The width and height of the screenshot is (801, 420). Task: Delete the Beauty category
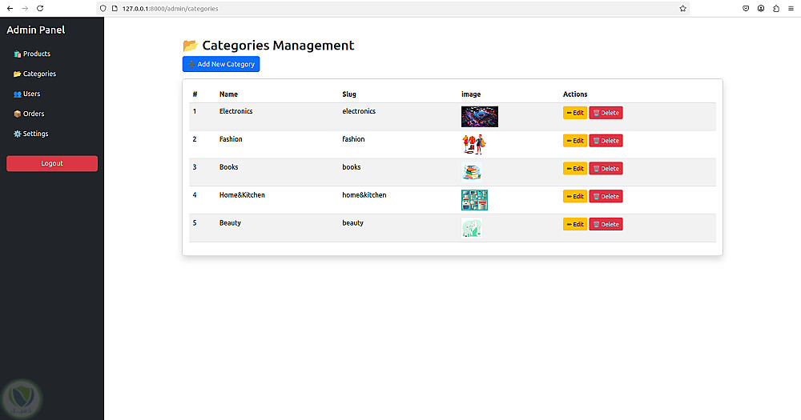[606, 225]
